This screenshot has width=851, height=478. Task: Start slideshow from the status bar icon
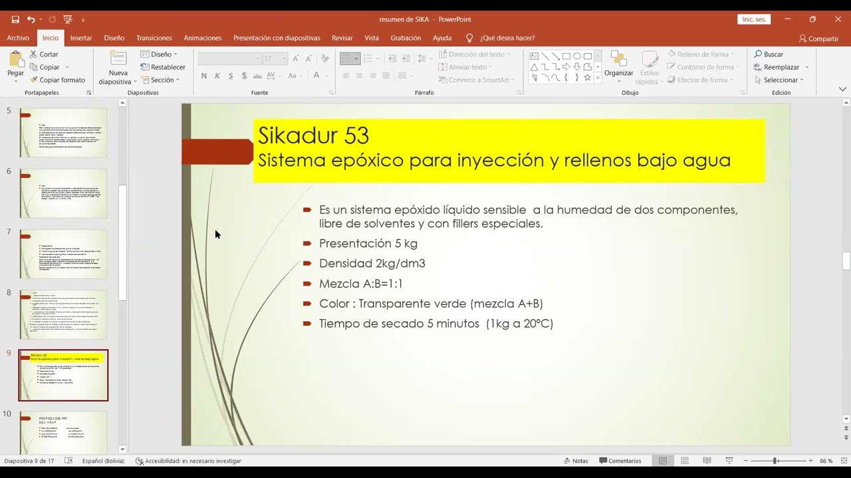729,461
